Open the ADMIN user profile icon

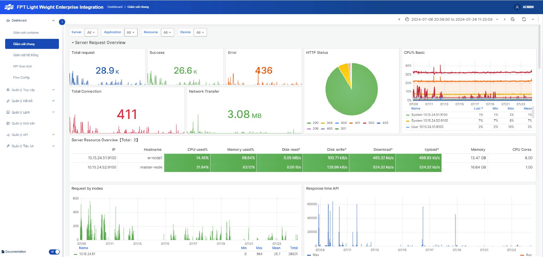coord(517,7)
